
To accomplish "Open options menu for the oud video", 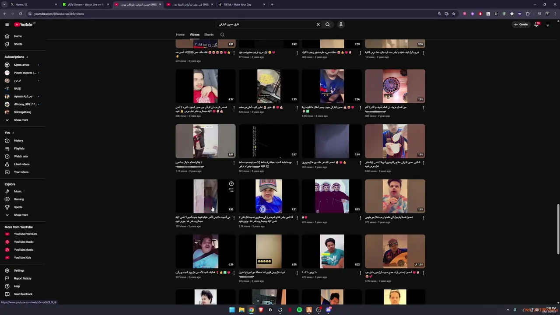I will point(423,273).
